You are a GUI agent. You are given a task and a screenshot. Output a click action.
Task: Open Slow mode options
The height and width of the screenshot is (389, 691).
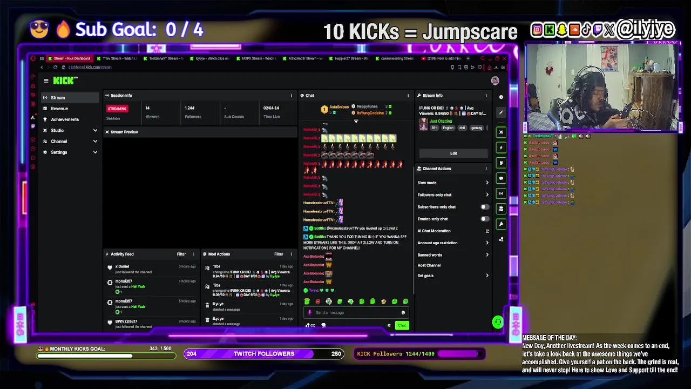(x=453, y=183)
